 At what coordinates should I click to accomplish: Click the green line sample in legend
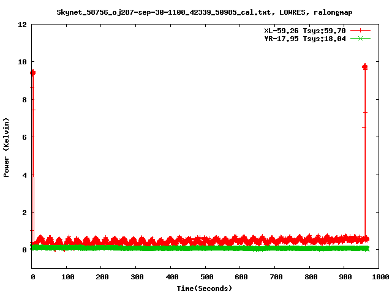coord(361,38)
